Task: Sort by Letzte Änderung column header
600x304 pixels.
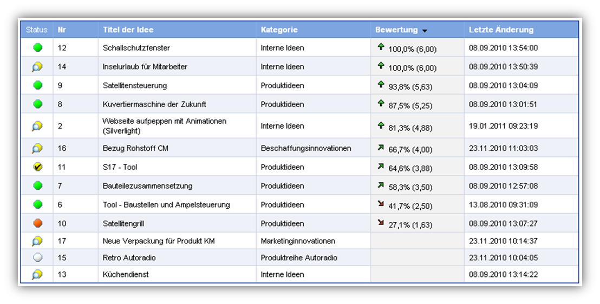Action: point(501,30)
